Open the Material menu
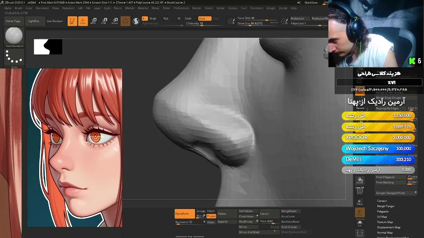 point(143,8)
